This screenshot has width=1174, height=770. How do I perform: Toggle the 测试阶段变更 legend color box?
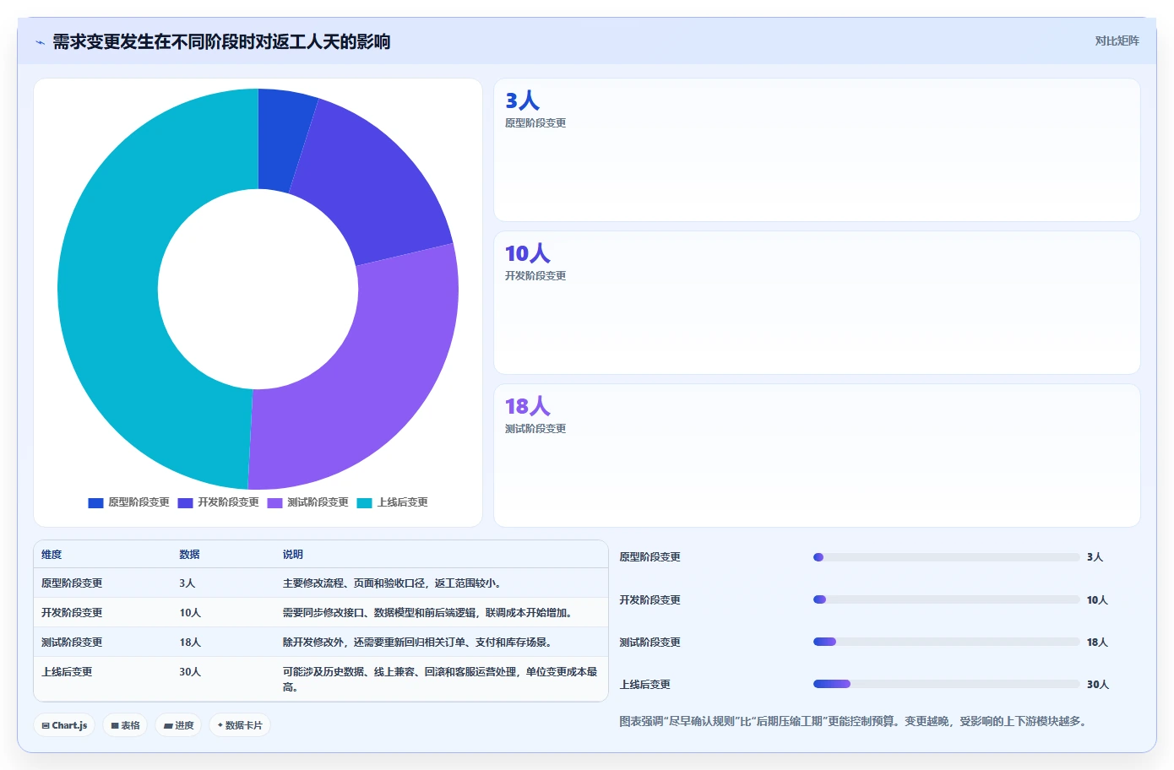274,502
